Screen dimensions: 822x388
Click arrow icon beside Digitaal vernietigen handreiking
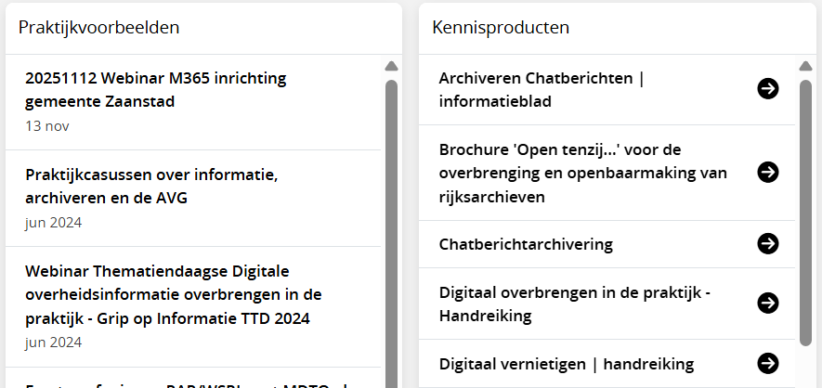767,363
